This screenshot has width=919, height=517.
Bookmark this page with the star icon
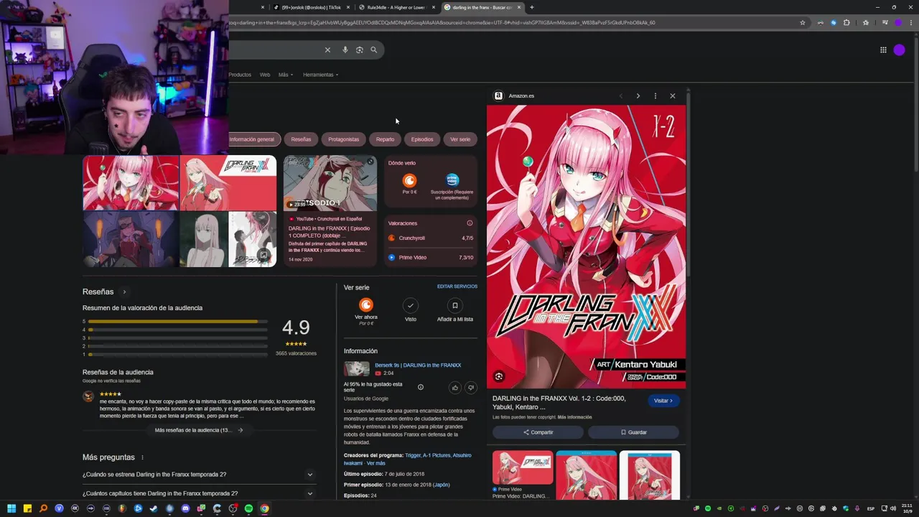pos(803,22)
